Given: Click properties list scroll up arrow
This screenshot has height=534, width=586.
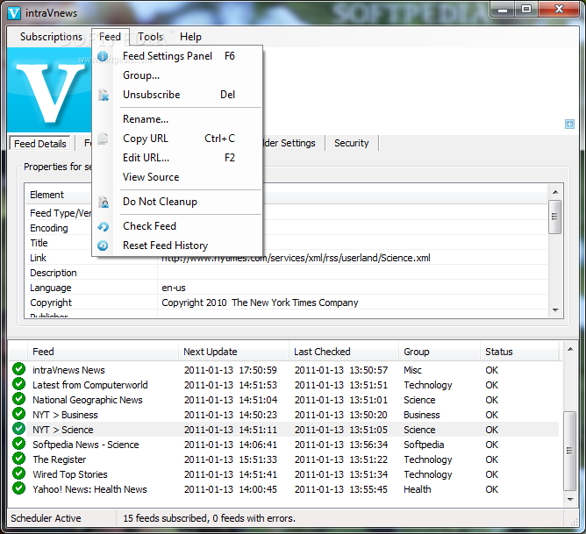Looking at the screenshot, I should (555, 192).
